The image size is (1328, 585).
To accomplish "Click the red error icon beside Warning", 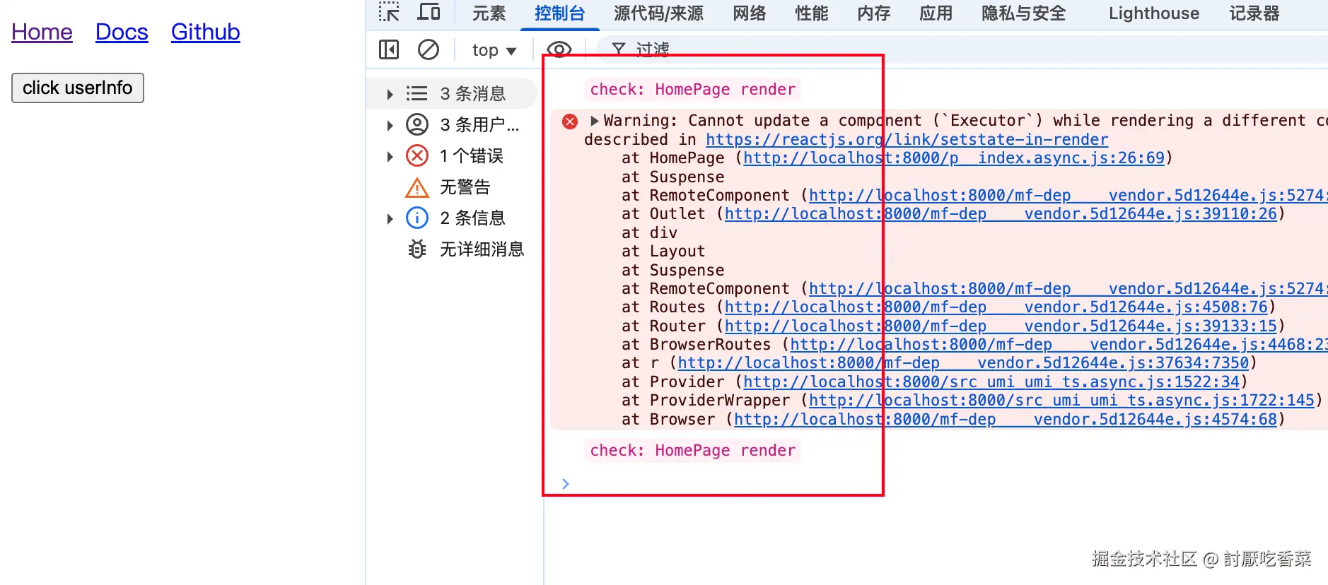I will click(x=570, y=122).
